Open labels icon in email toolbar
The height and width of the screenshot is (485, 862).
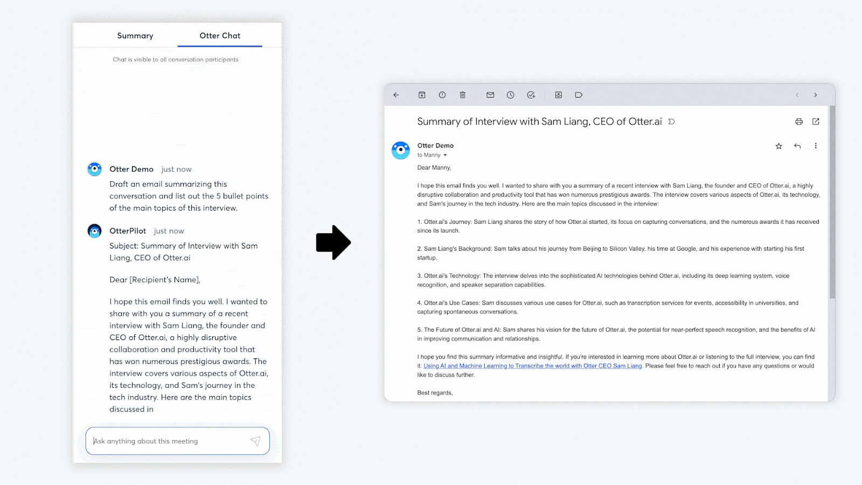pos(579,95)
